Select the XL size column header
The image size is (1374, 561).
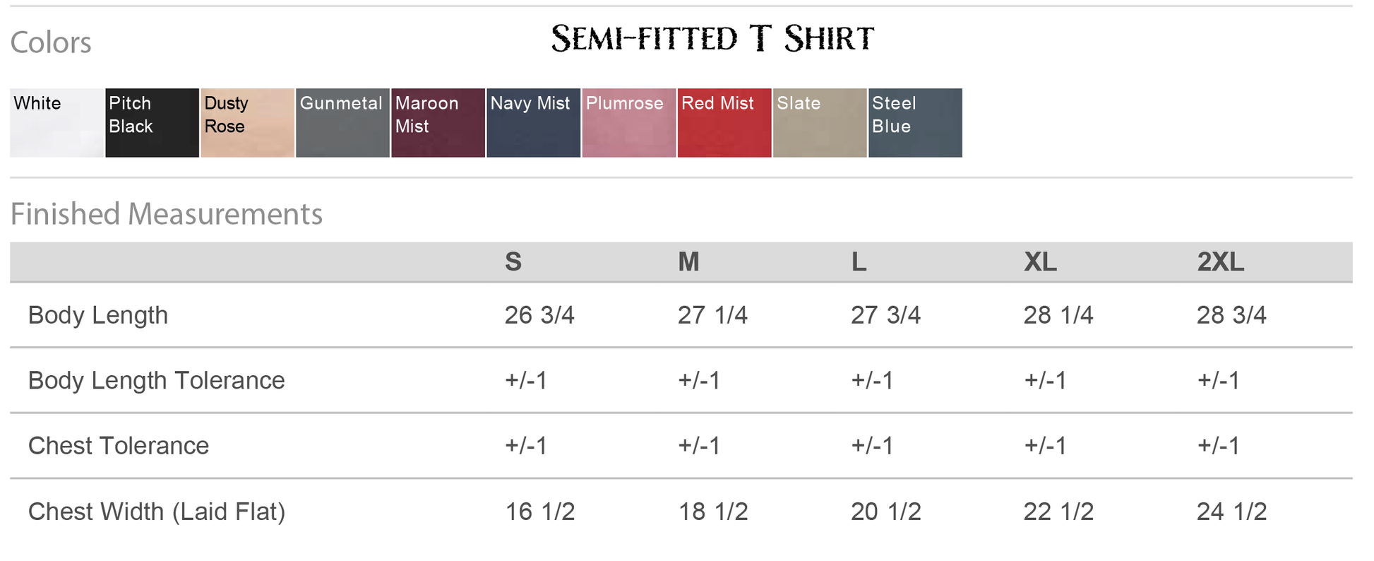[x=1040, y=262]
